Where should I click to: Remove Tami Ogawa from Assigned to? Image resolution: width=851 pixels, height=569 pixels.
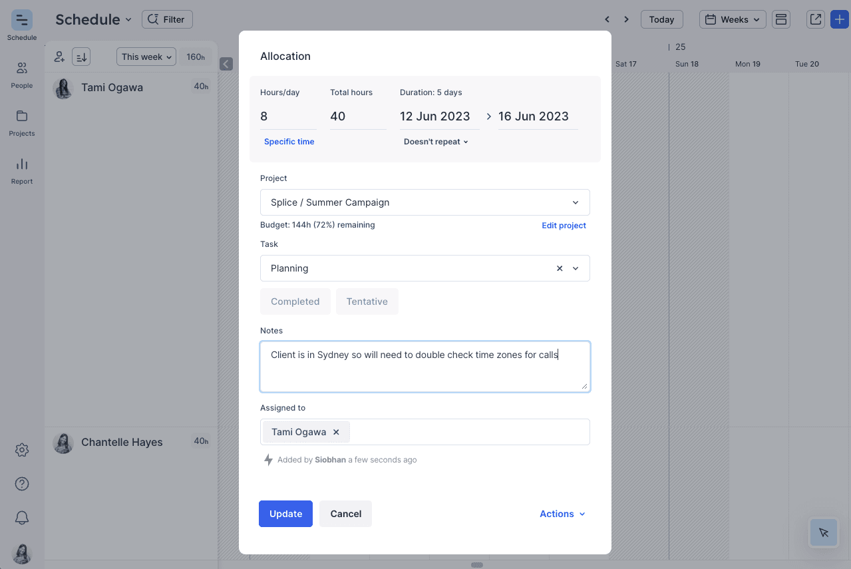coord(336,431)
